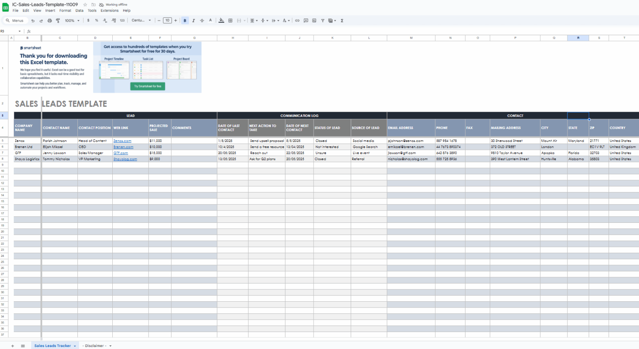Click the Paint format icon

[58, 20]
